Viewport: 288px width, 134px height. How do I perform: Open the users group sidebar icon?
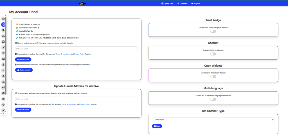pos(3,93)
